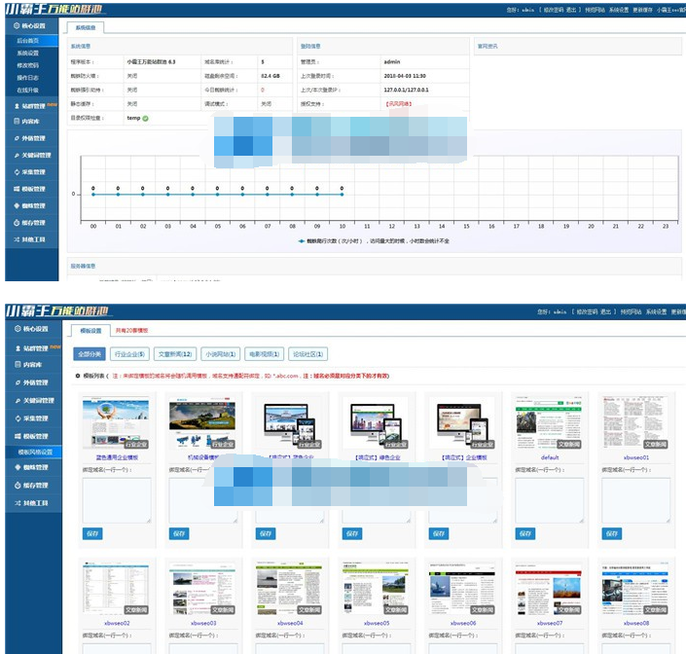Click the 【响应式】绿色企业 template link
Image resolution: width=686 pixels, height=654 pixels.
(x=378, y=457)
